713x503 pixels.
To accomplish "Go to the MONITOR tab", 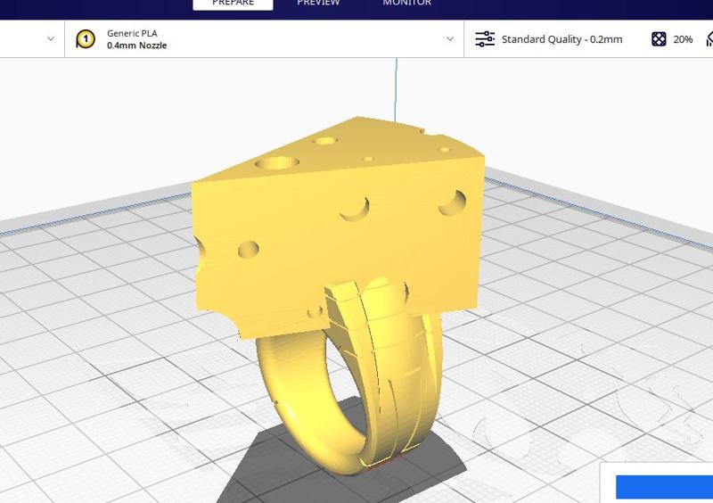I will pos(407,3).
